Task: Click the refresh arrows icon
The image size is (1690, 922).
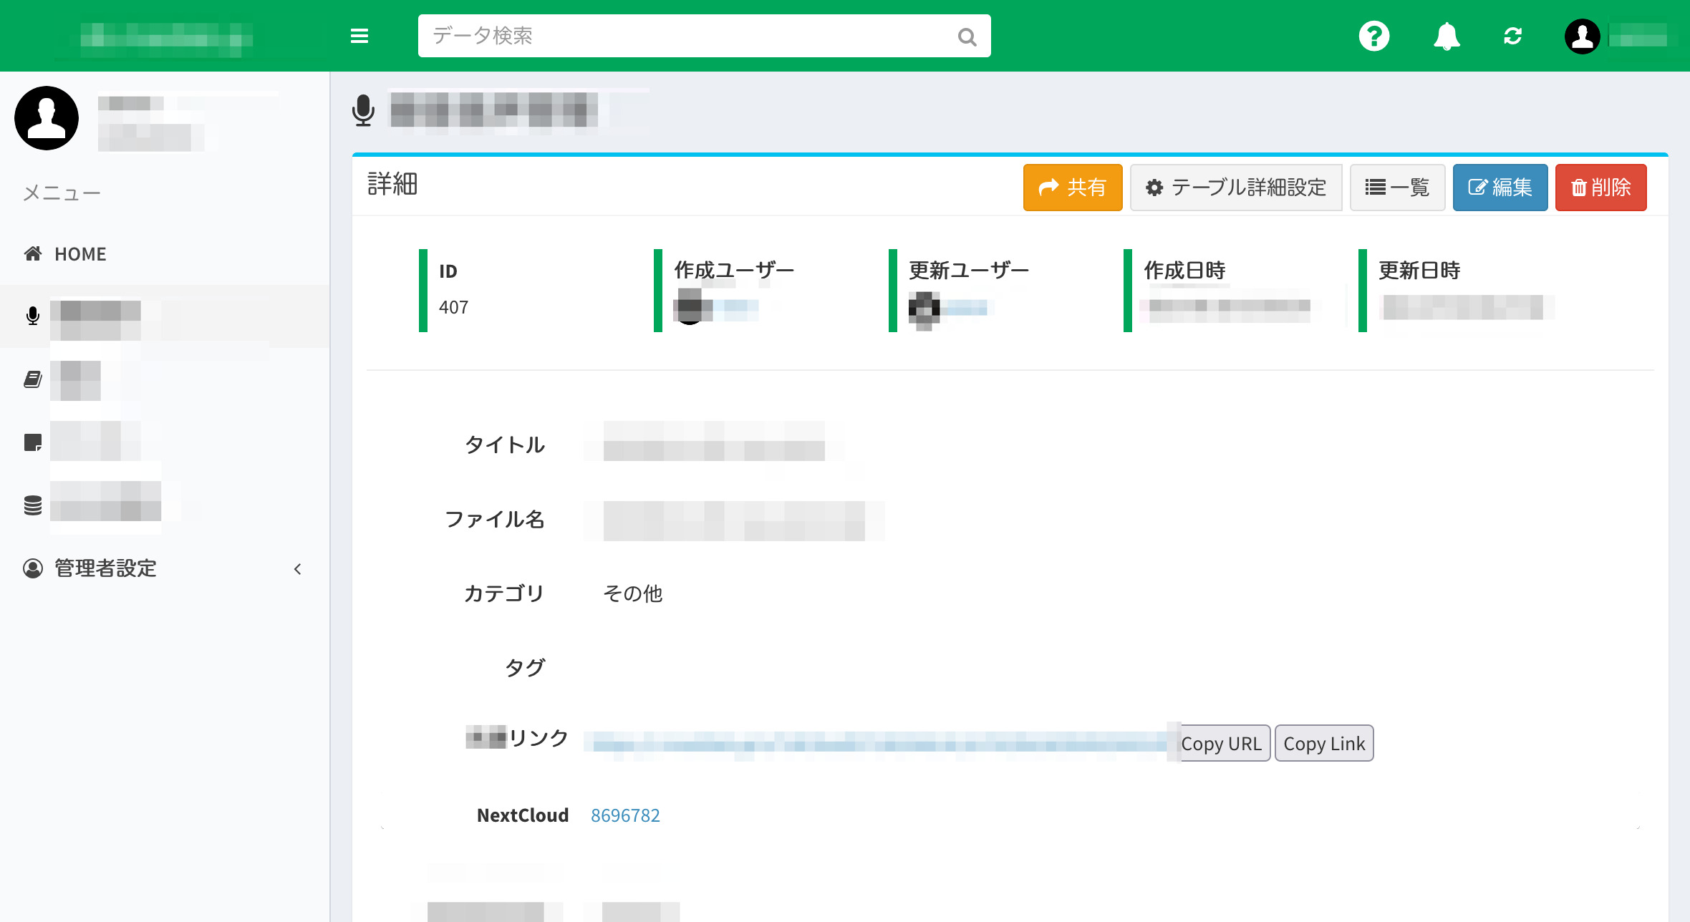Action: pos(1512,36)
